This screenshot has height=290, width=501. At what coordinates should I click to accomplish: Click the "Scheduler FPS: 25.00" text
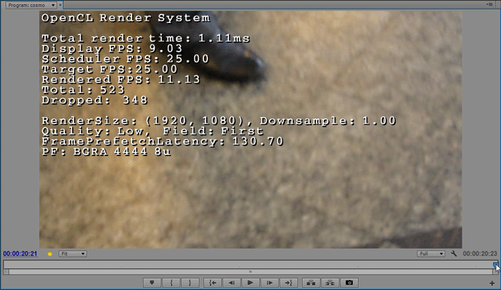click(125, 59)
